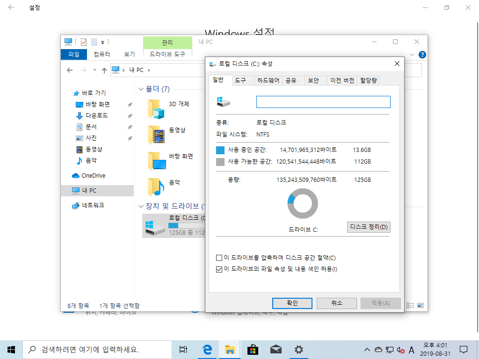479x359 pixels.
Task: Click the muted volume tray icon
Action: 400,350
